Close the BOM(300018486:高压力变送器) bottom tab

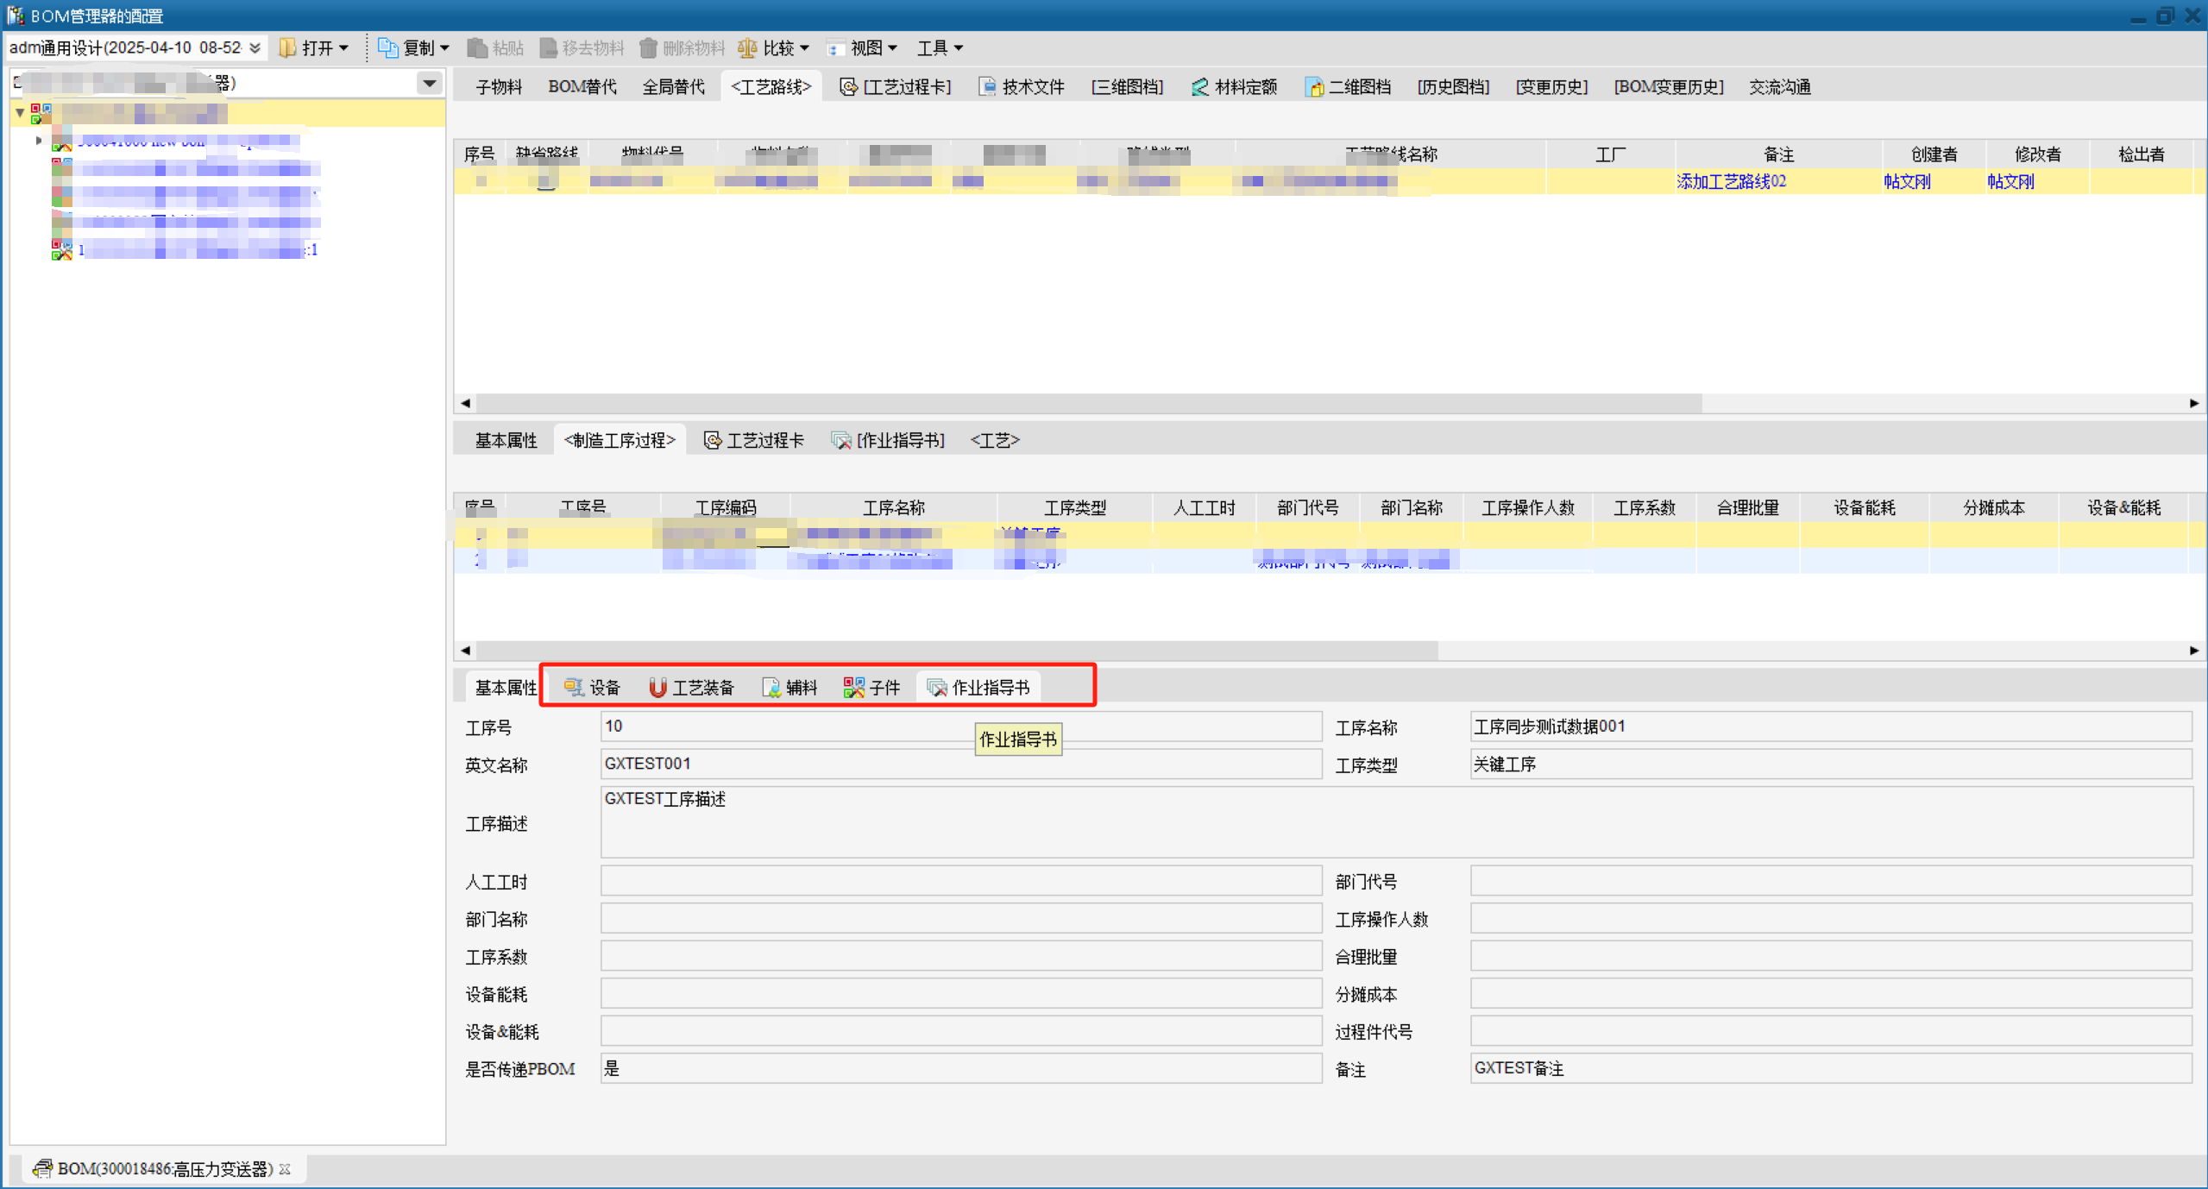coord(285,1169)
